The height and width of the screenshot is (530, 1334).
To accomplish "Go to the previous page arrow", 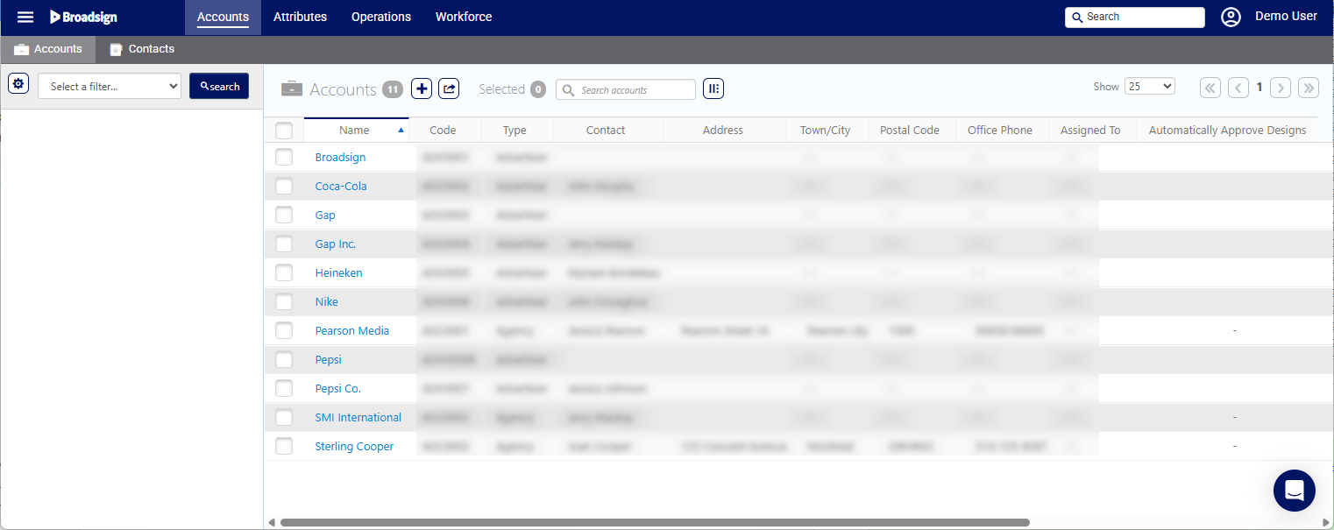I will [1238, 88].
